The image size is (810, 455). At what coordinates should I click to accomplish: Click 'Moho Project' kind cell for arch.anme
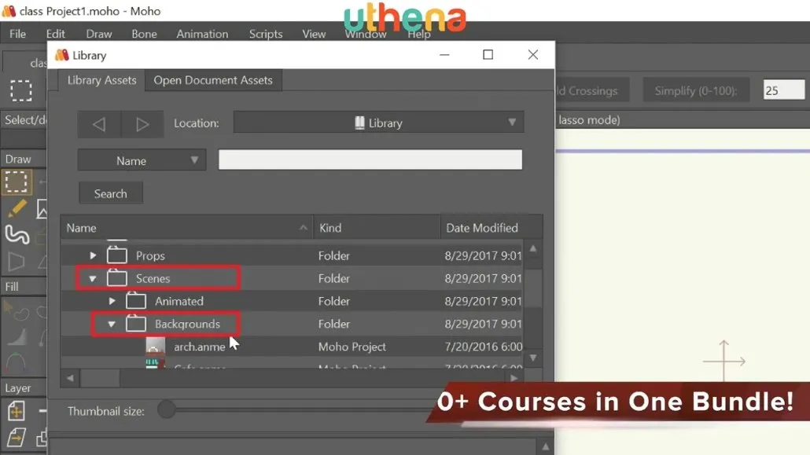pos(352,347)
